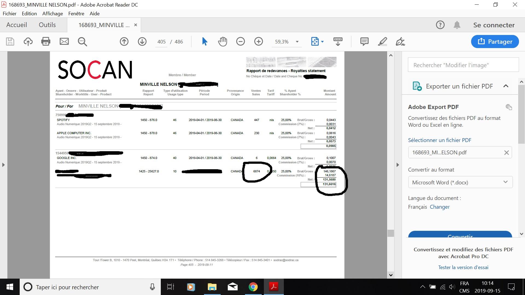525x295 pixels.
Task: Expand left navigation pane arrow
Action: [x=3, y=165]
